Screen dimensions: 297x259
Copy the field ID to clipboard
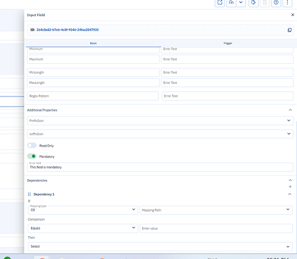click(x=289, y=30)
